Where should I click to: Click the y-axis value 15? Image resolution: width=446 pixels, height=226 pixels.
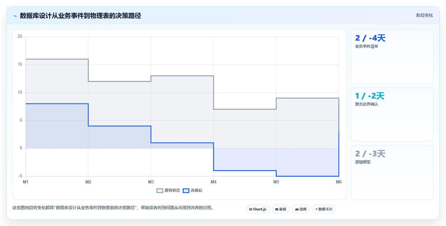click(x=20, y=65)
